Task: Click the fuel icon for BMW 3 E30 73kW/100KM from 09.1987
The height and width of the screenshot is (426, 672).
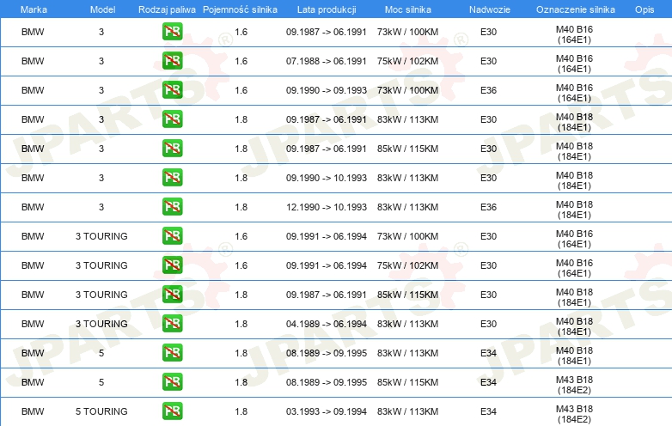Action: (172, 32)
